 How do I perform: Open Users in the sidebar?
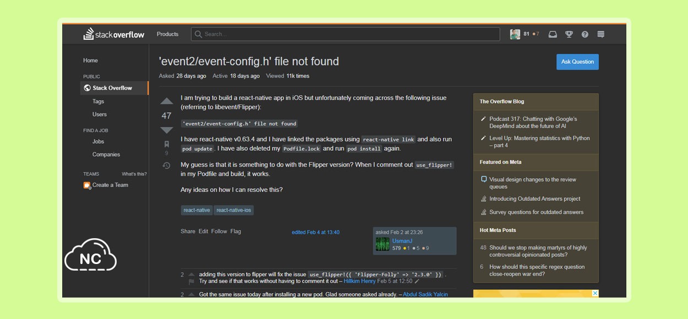[100, 114]
